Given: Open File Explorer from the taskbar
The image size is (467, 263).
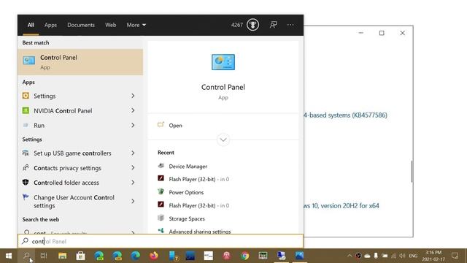Looking at the screenshot, I should (x=62, y=256).
